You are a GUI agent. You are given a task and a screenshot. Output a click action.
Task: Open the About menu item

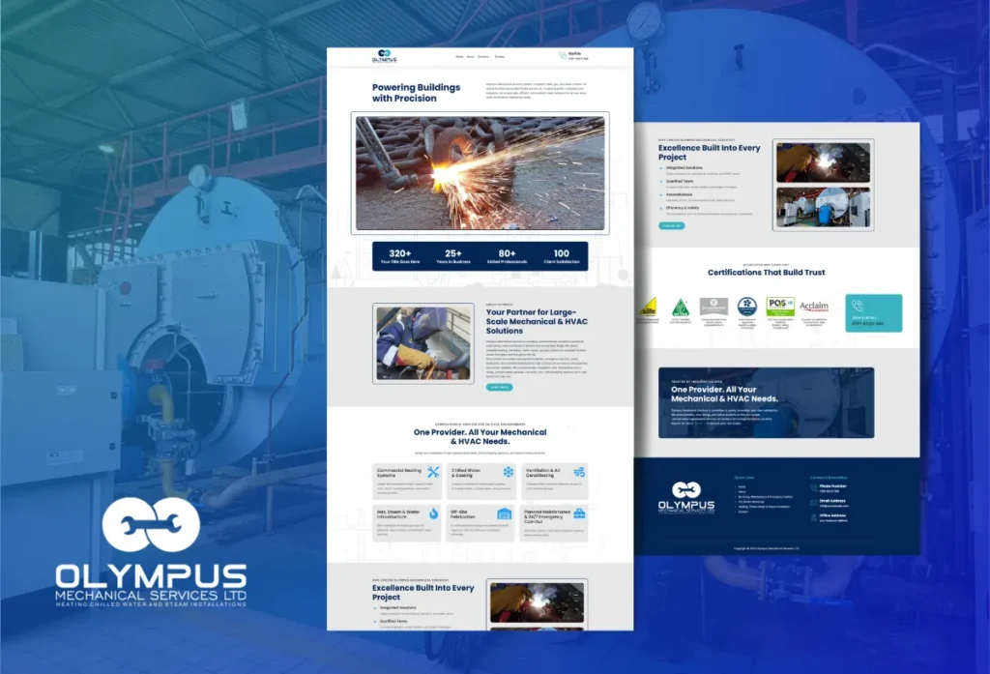(470, 56)
